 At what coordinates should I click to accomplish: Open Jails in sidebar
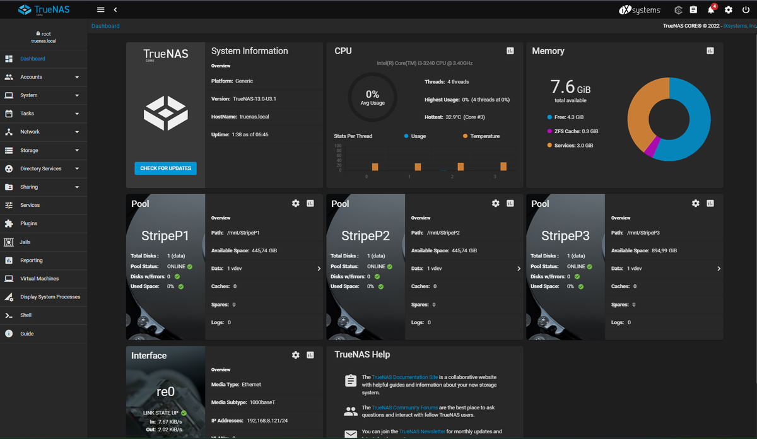(44, 242)
